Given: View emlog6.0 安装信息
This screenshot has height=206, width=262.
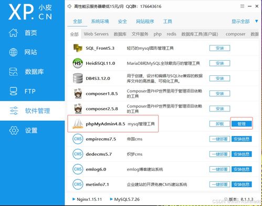Looking at the screenshot, I should point(242,169).
